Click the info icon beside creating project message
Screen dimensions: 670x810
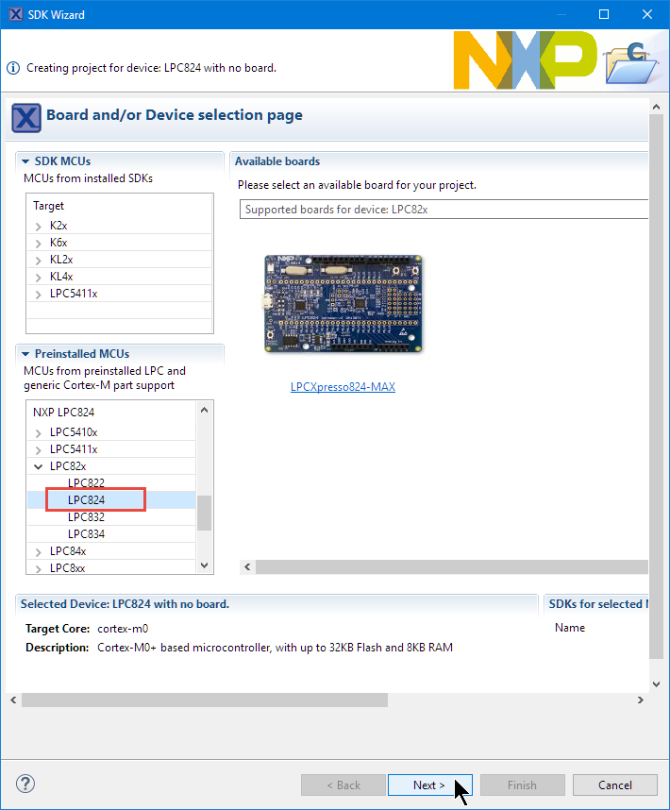(x=13, y=68)
